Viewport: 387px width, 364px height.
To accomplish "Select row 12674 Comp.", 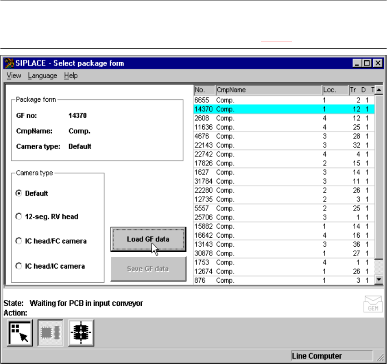I will pos(284,271).
